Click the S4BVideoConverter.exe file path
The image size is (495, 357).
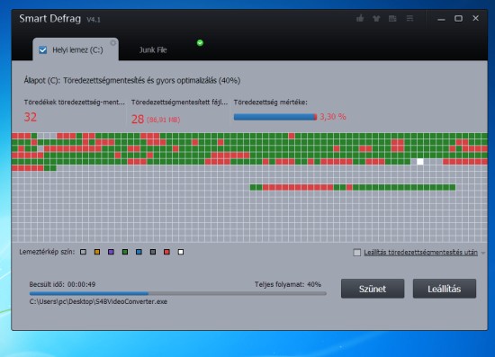[98, 301]
